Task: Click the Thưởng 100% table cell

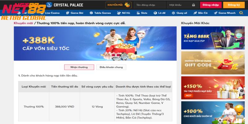Action: pyautogui.click(x=34, y=107)
